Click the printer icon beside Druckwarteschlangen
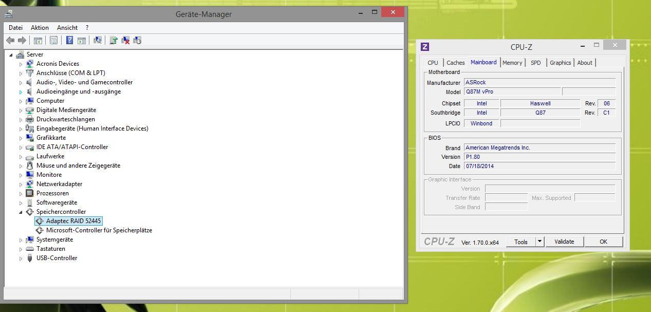 (x=30, y=119)
